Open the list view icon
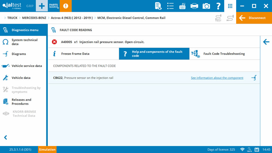 tap(170, 6)
